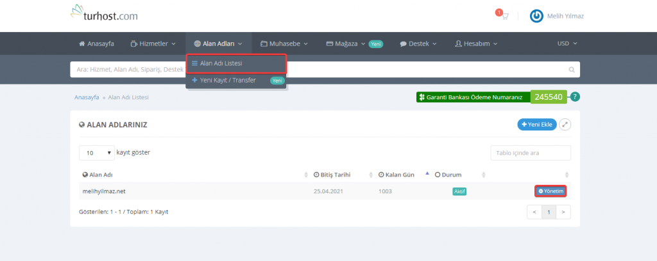Expand the Muhasebe menu

pyautogui.click(x=284, y=43)
